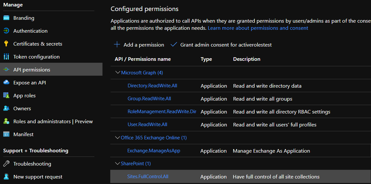
Task: Click 'Read and write all users' full profiles'
Action: [275, 124]
